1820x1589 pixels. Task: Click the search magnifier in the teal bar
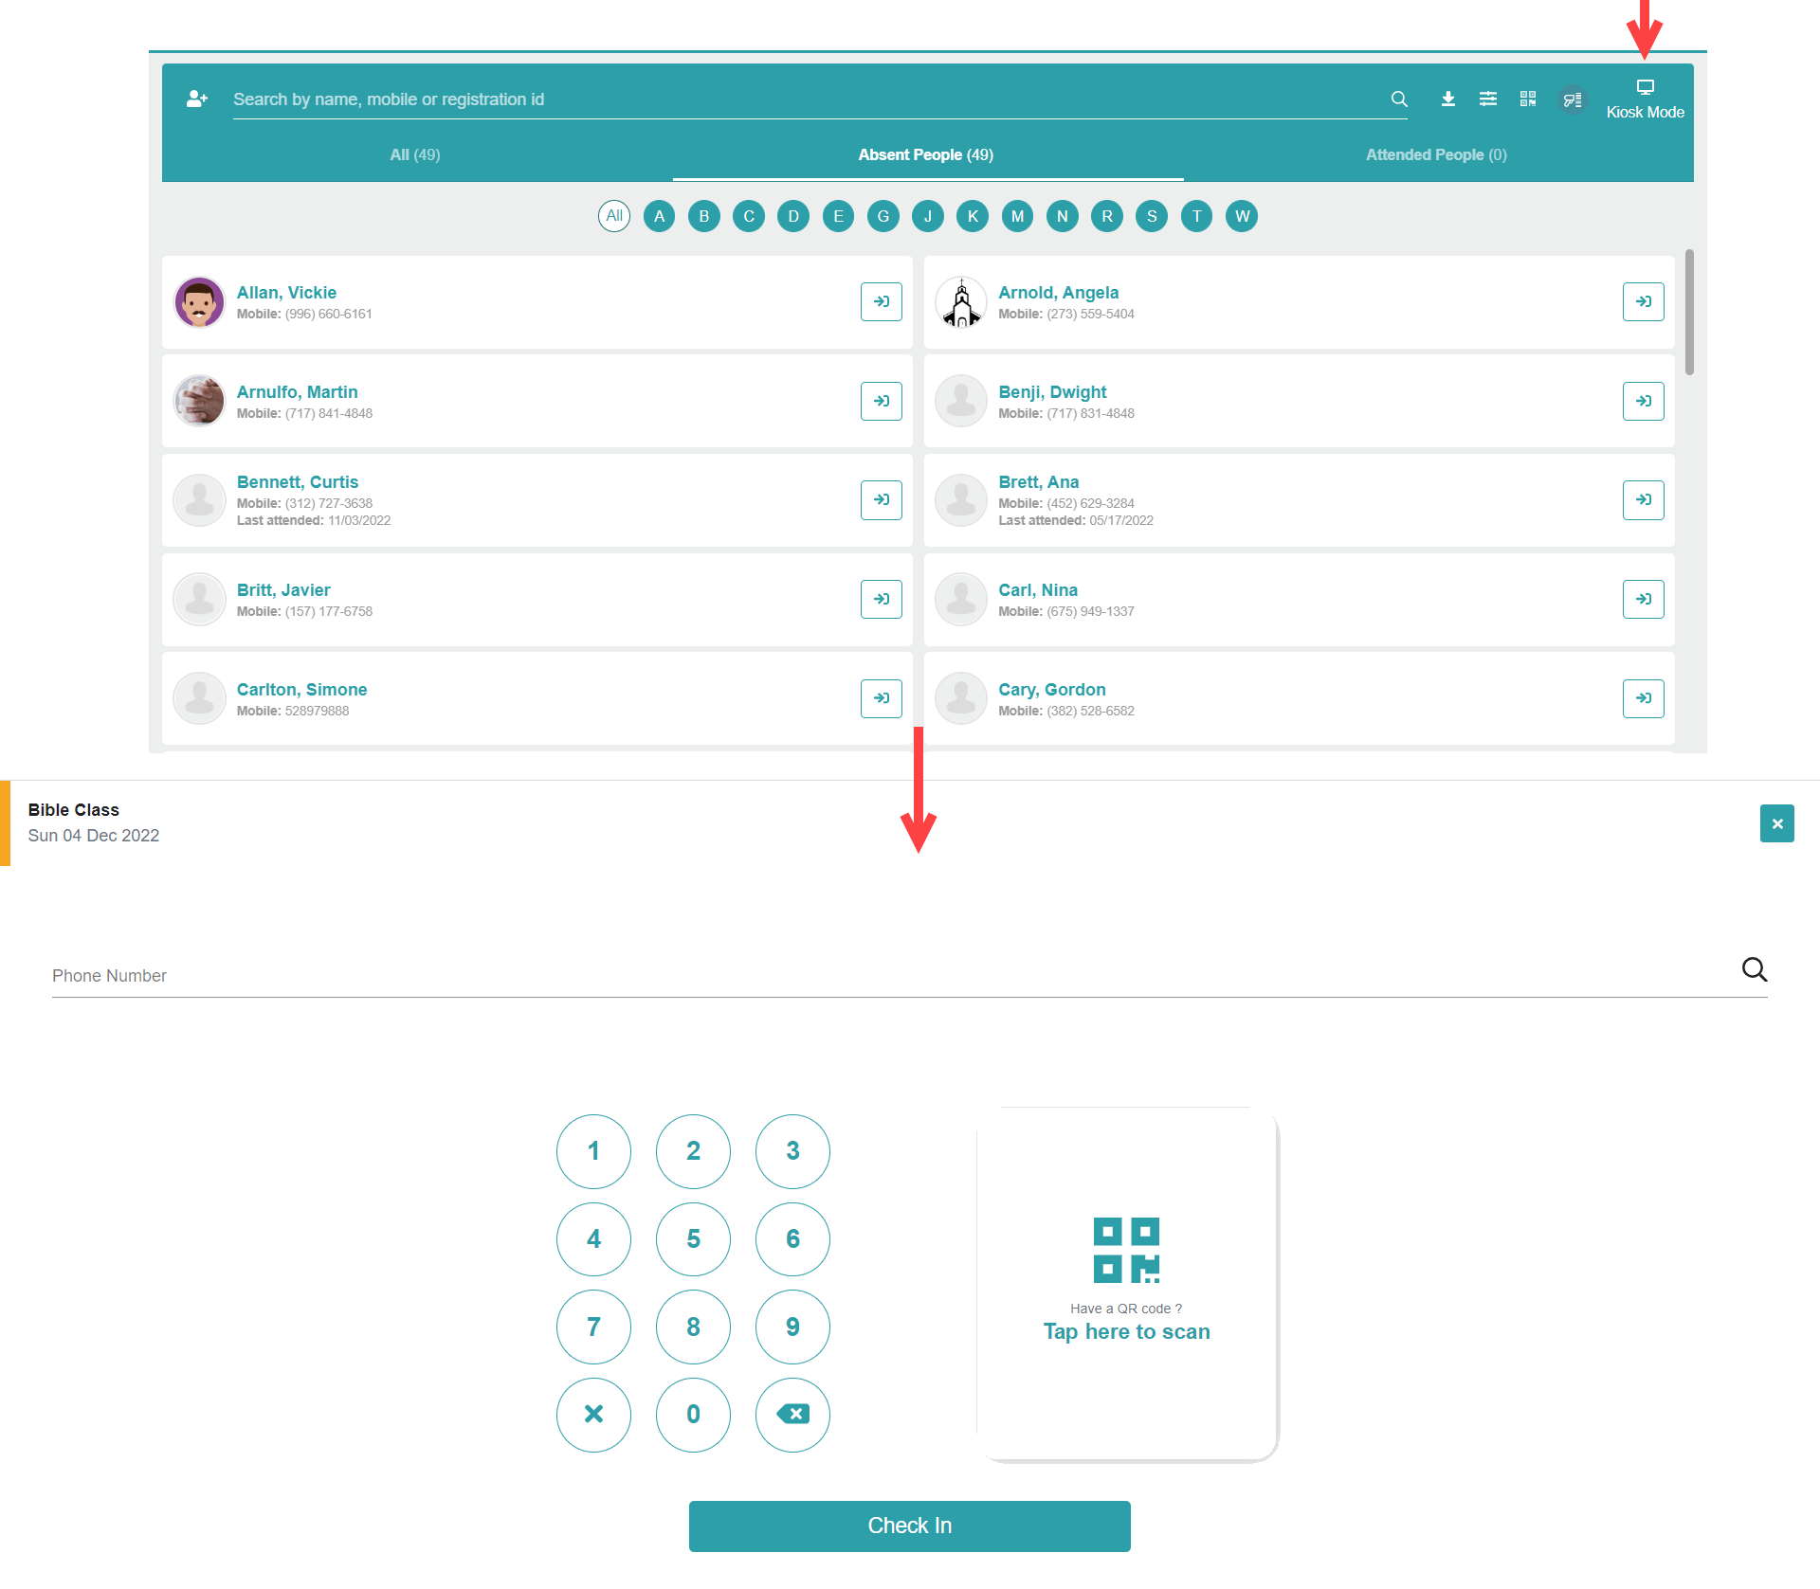click(x=1399, y=99)
